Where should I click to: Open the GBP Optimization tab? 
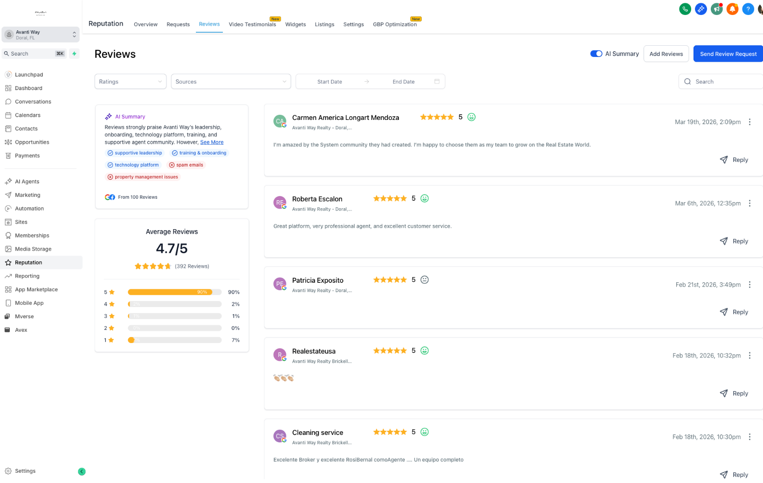395,24
